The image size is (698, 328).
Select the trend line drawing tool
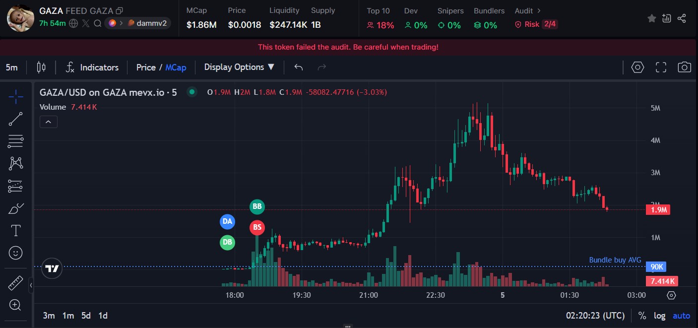[16, 119]
